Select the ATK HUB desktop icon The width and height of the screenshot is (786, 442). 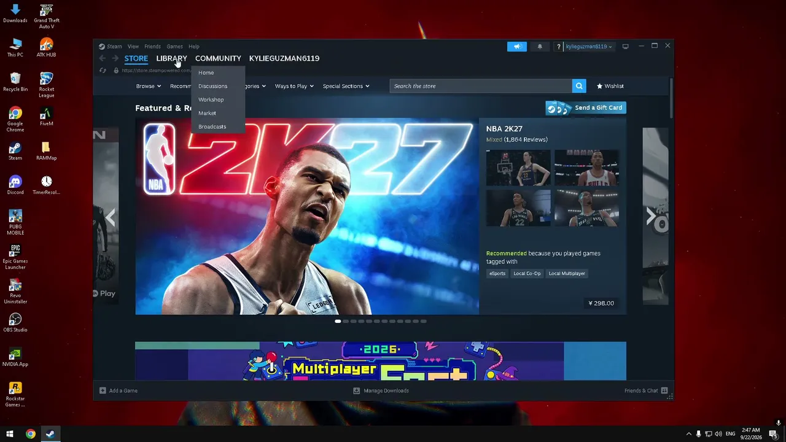46,48
